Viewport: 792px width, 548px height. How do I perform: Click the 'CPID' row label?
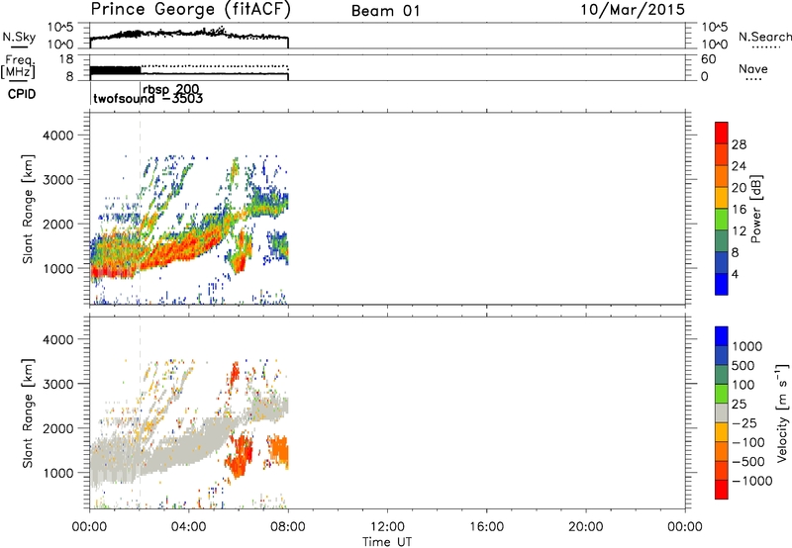(x=22, y=94)
